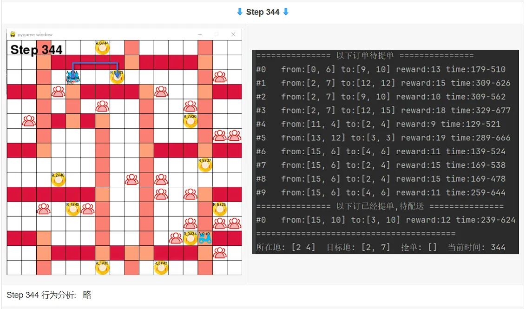Click the pygame snake logo icon
526x309 pixels.
[x=13, y=34]
